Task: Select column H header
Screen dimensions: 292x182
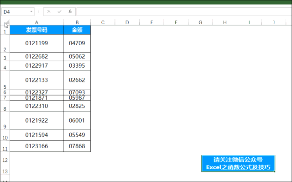Action: coord(225,22)
